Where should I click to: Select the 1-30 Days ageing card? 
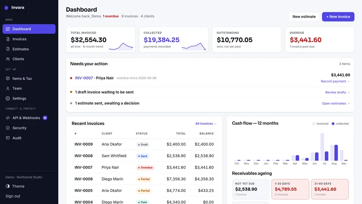290,189
